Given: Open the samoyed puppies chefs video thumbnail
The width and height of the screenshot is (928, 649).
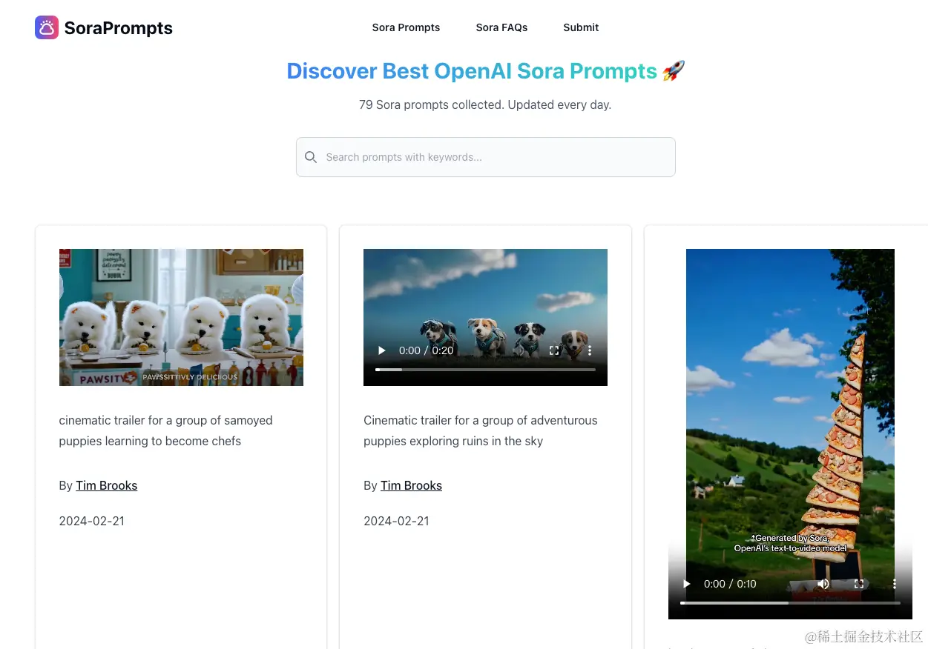Looking at the screenshot, I should (181, 317).
